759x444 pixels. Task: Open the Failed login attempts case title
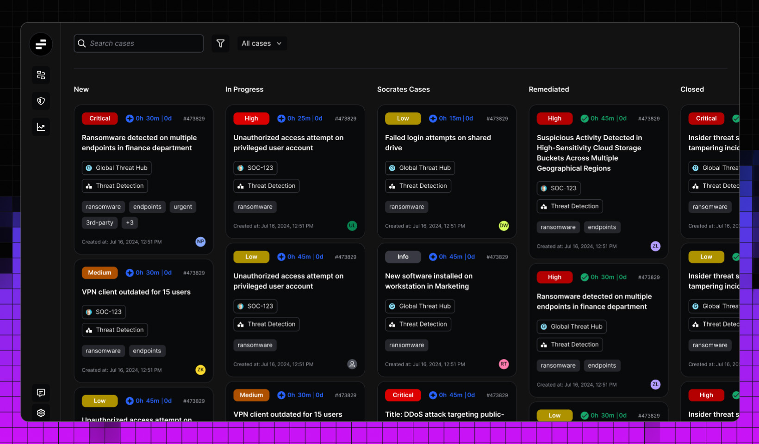coord(438,142)
